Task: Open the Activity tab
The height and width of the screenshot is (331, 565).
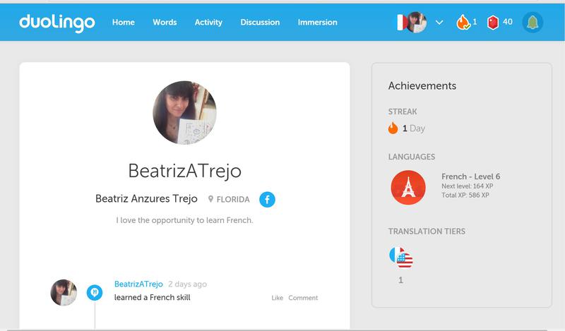Action: coord(208,23)
